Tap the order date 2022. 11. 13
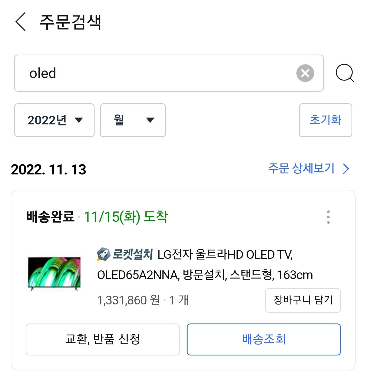The image size is (366, 374). click(49, 169)
